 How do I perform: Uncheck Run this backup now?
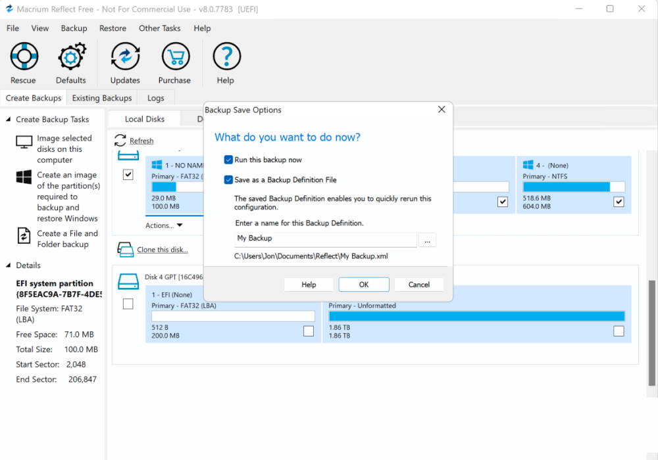pos(230,160)
